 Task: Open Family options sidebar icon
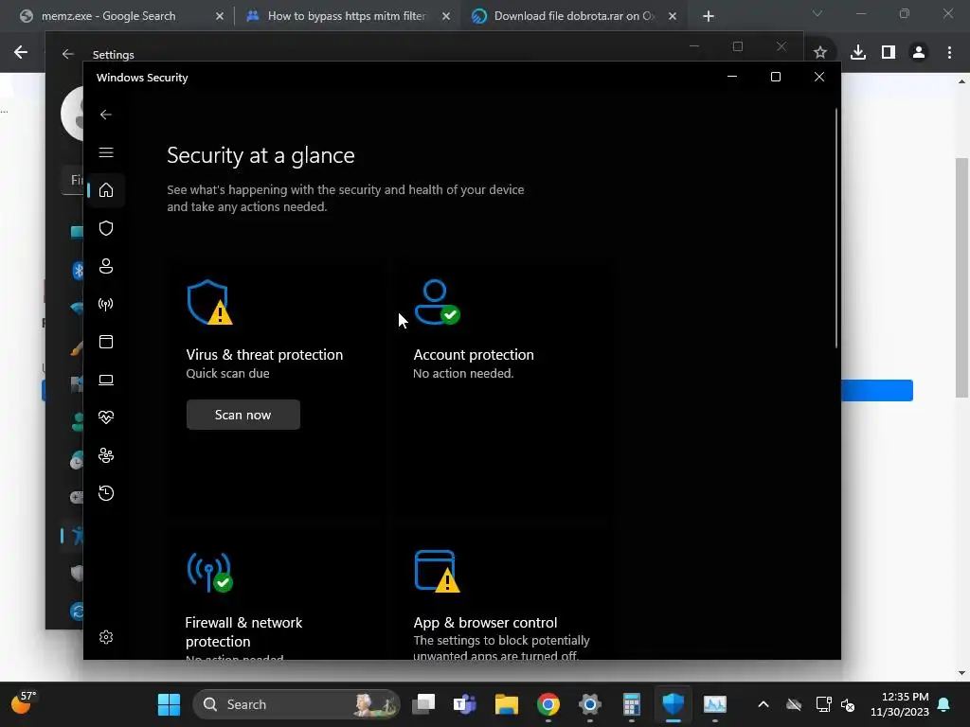pos(106,455)
